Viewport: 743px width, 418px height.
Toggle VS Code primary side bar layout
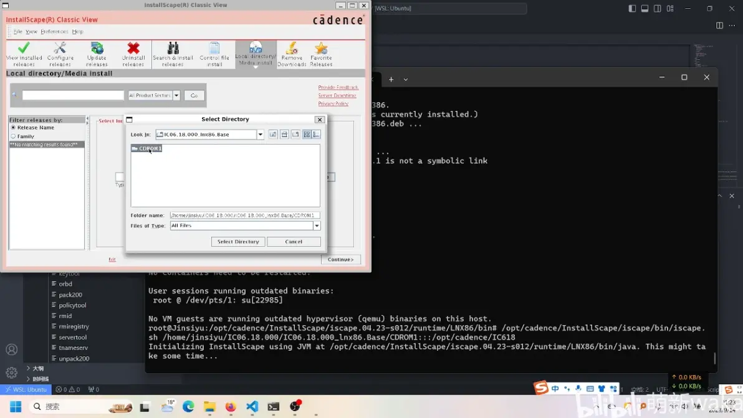pyautogui.click(x=632, y=9)
